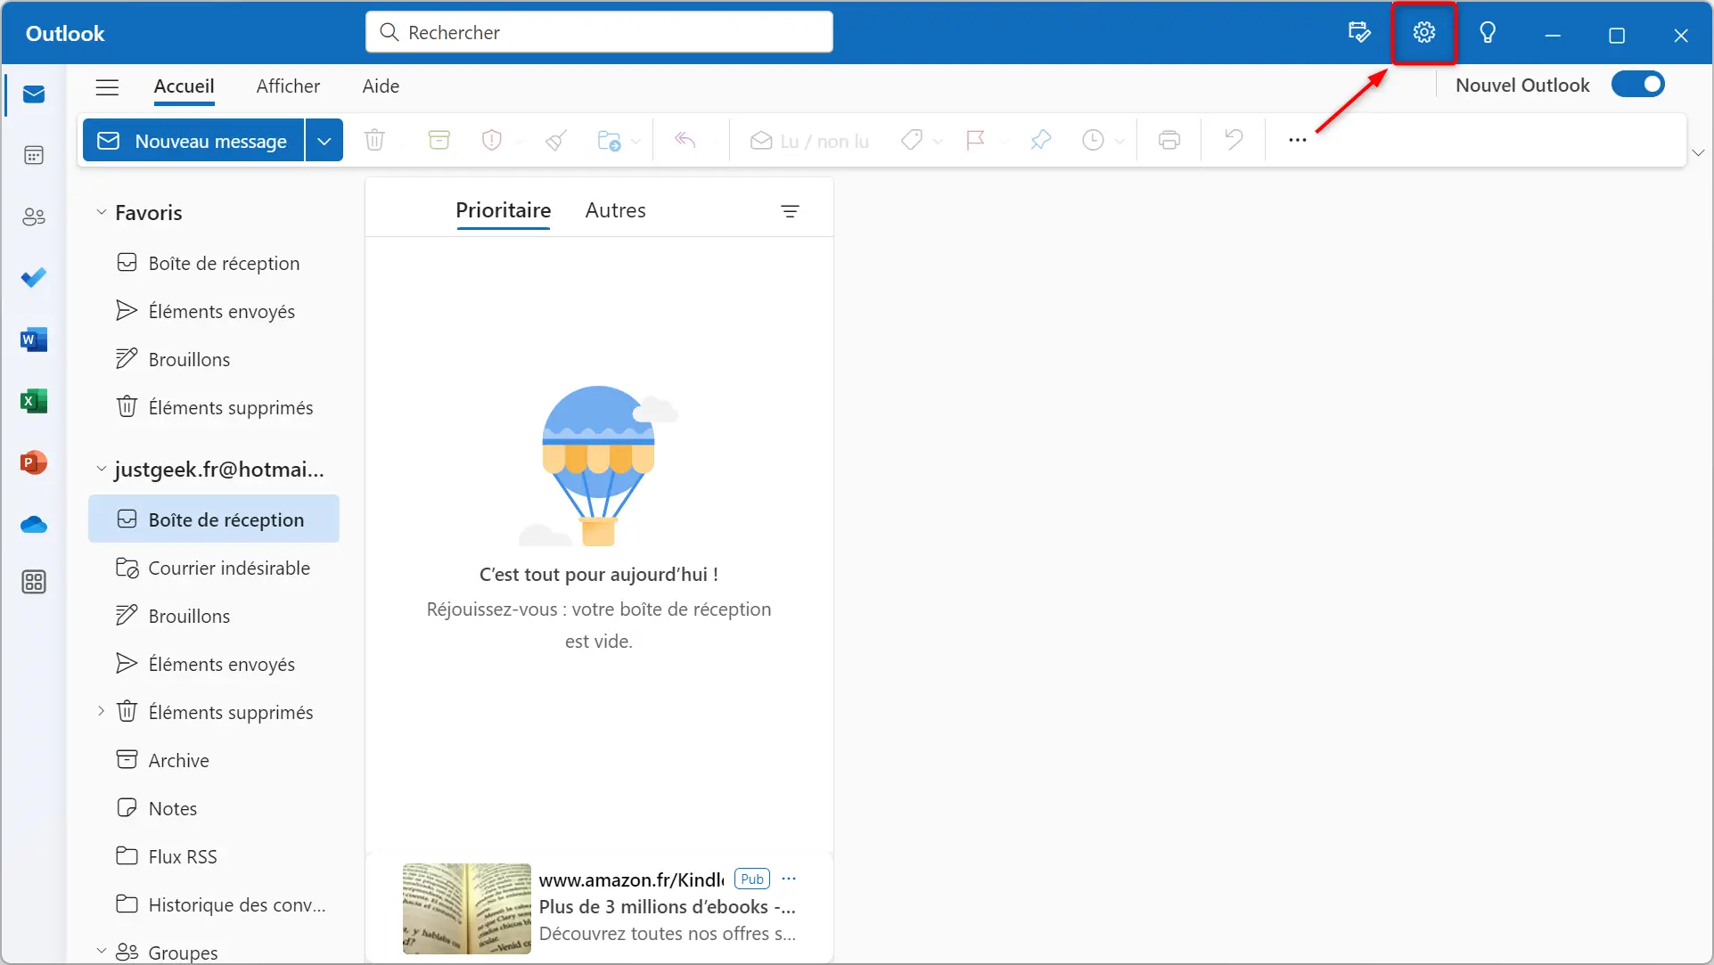Open the message list filter icon

click(x=790, y=211)
